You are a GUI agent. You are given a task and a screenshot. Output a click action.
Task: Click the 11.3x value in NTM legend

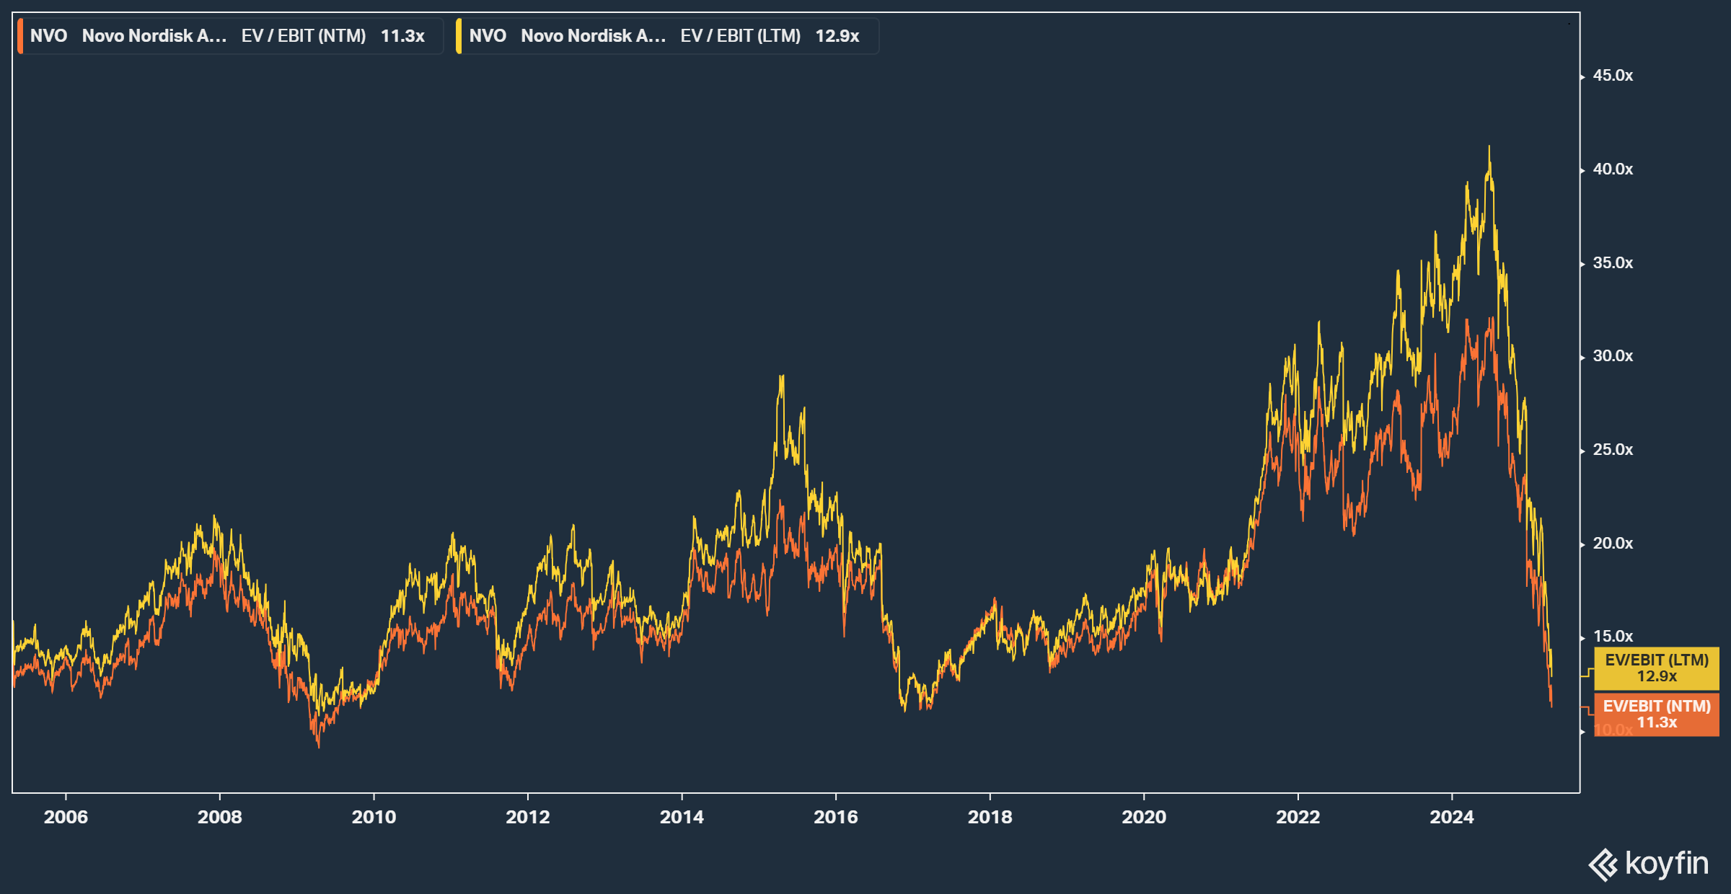402,36
